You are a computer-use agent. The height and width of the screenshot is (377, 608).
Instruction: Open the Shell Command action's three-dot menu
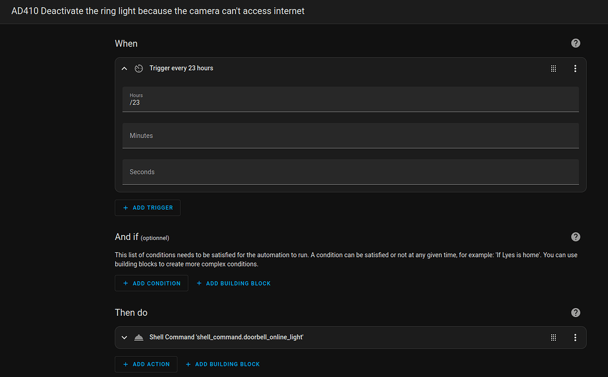[575, 337]
